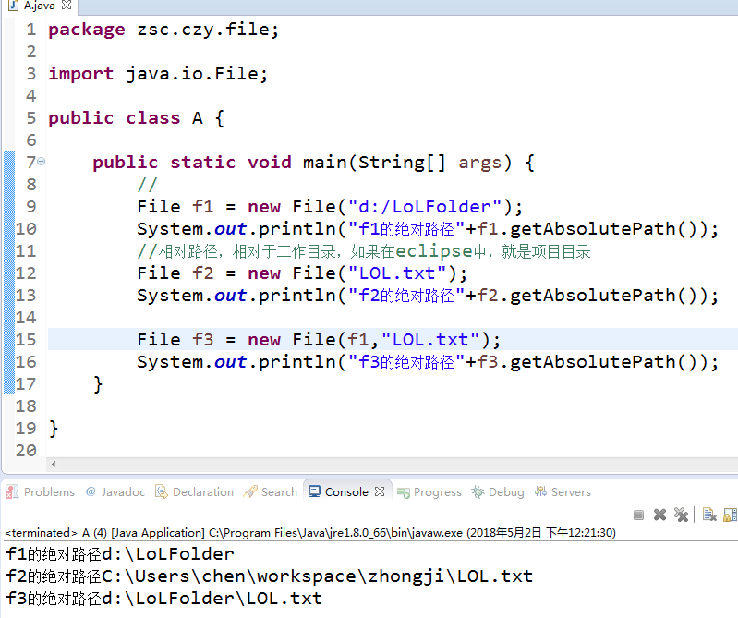Click 'f3.getAbsolutePath()' on line 16

(587, 362)
